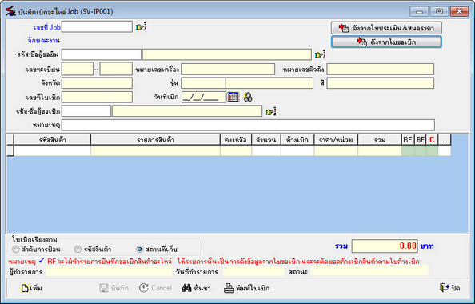Viewport: 475px width, 304px height.
Task: Click the ellipsis column header in grid
Action: [x=445, y=140]
